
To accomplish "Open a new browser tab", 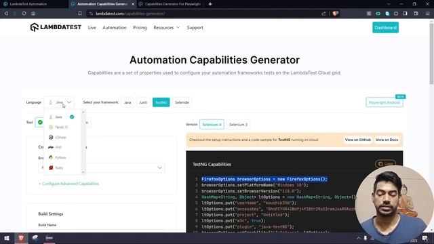I will coord(210,4).
